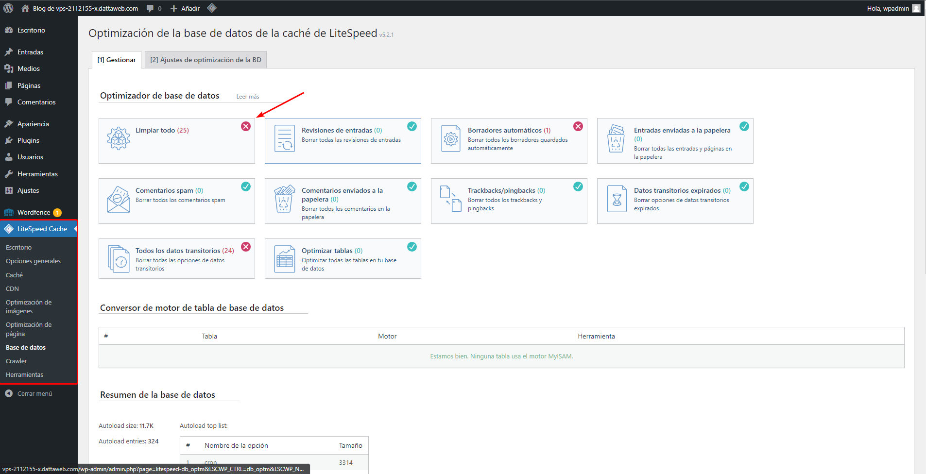
Task: Click Trackbacks/pingbacks (0) label
Action: [506, 190]
